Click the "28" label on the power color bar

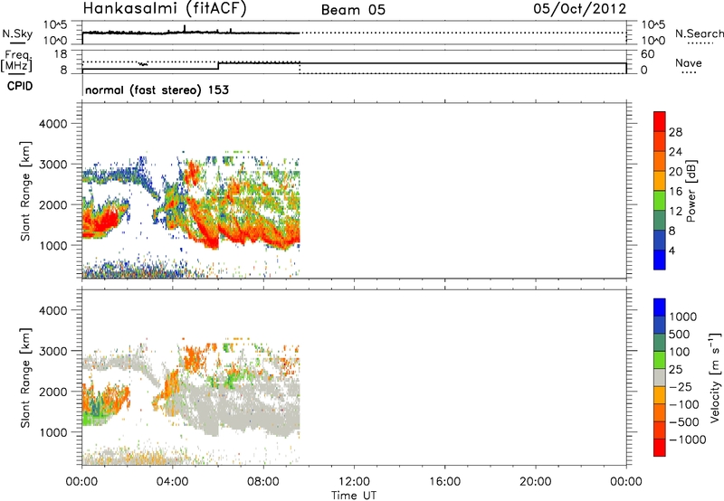675,132
